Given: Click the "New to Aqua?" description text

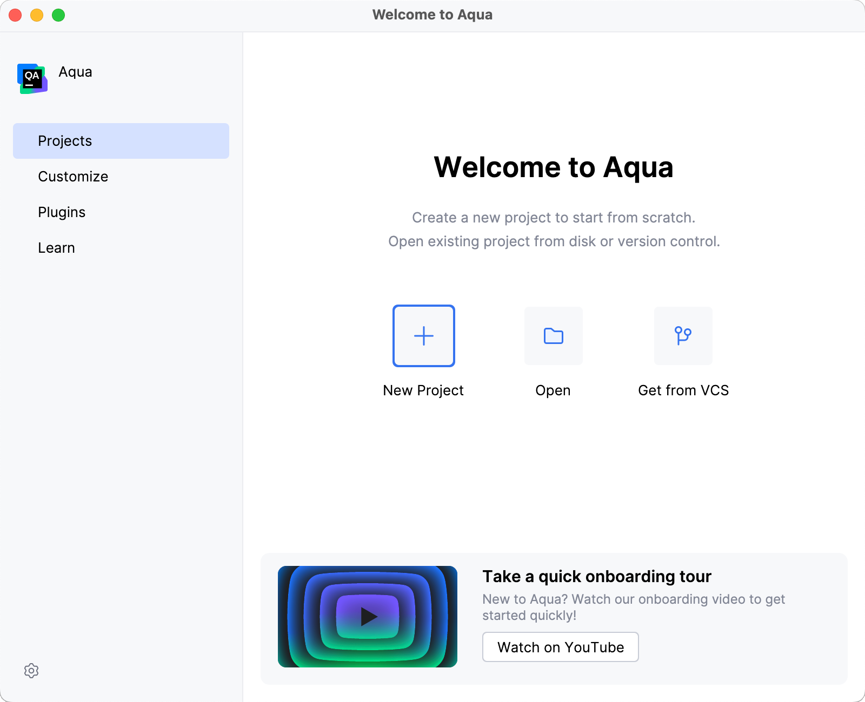Looking at the screenshot, I should coord(634,607).
